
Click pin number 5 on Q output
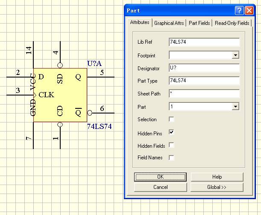tap(102, 72)
